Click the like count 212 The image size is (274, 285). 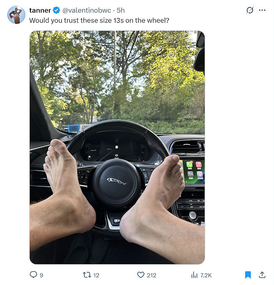coord(151,275)
